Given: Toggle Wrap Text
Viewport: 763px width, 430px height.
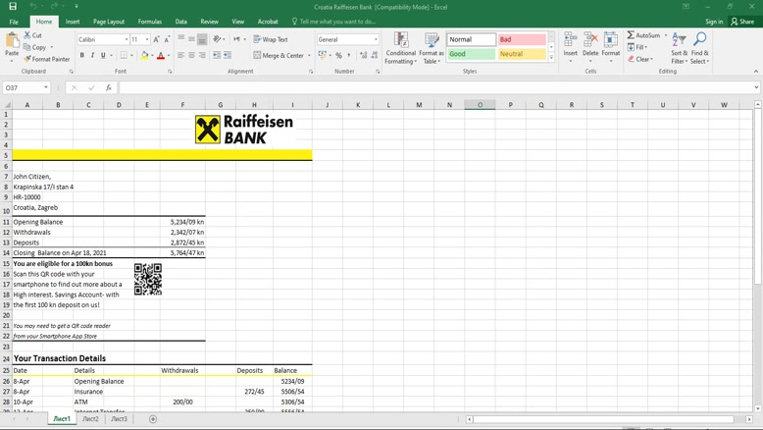Looking at the screenshot, I should point(271,39).
